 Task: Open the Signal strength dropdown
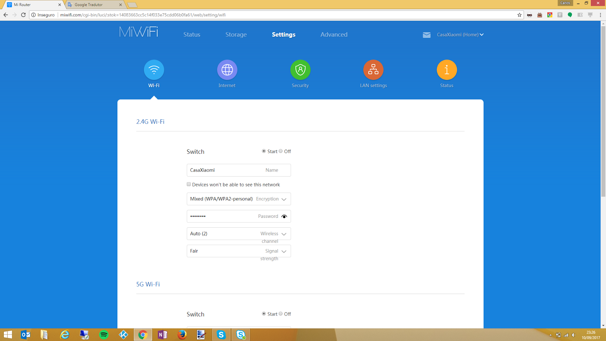tap(239, 251)
